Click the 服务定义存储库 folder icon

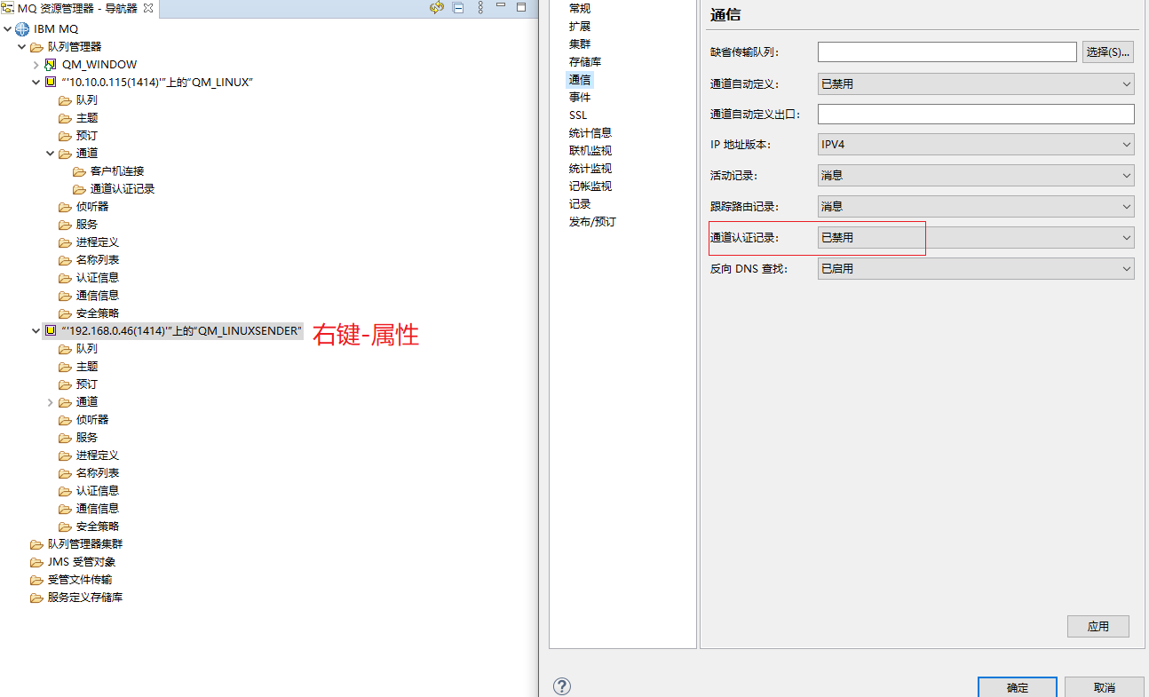(36, 597)
